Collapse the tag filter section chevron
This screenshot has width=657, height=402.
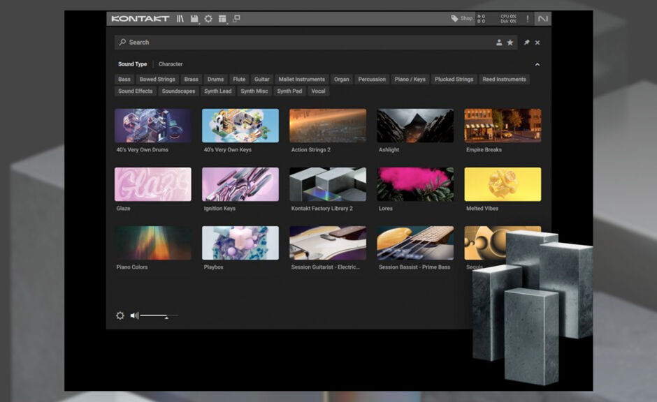[x=537, y=64]
